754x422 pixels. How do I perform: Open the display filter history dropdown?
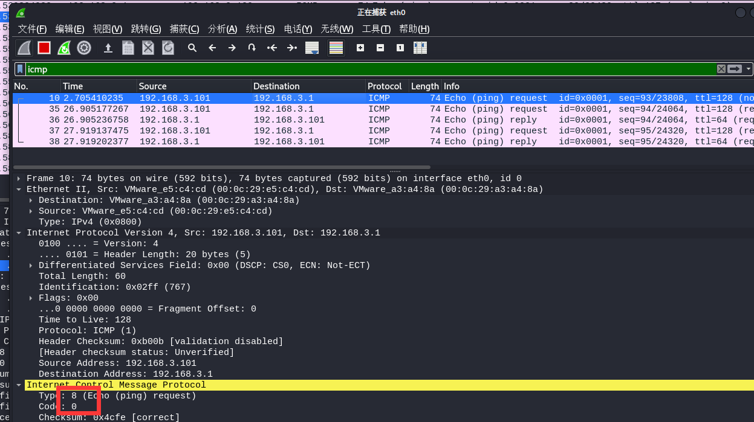[x=749, y=69]
